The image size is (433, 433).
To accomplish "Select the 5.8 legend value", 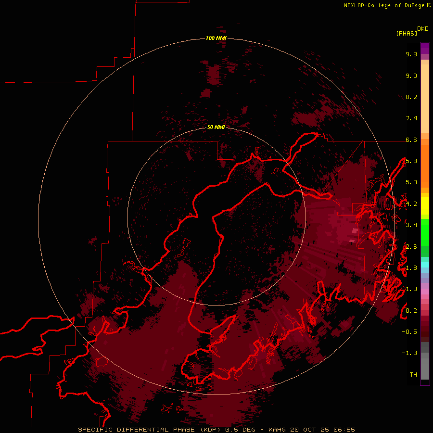I will point(411,161).
